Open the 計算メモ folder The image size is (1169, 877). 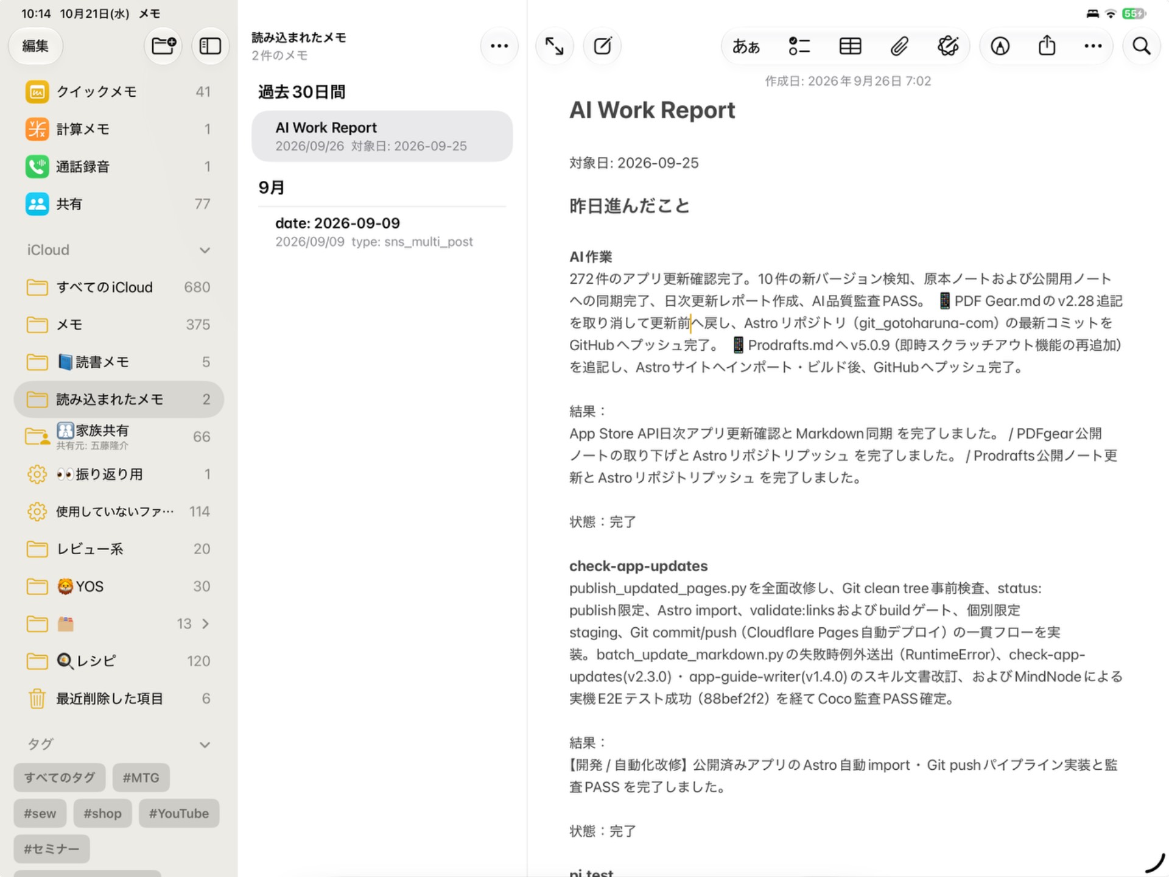pyautogui.click(x=119, y=129)
